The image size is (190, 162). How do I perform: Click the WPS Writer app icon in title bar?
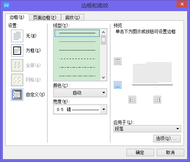click(x=6, y=5)
